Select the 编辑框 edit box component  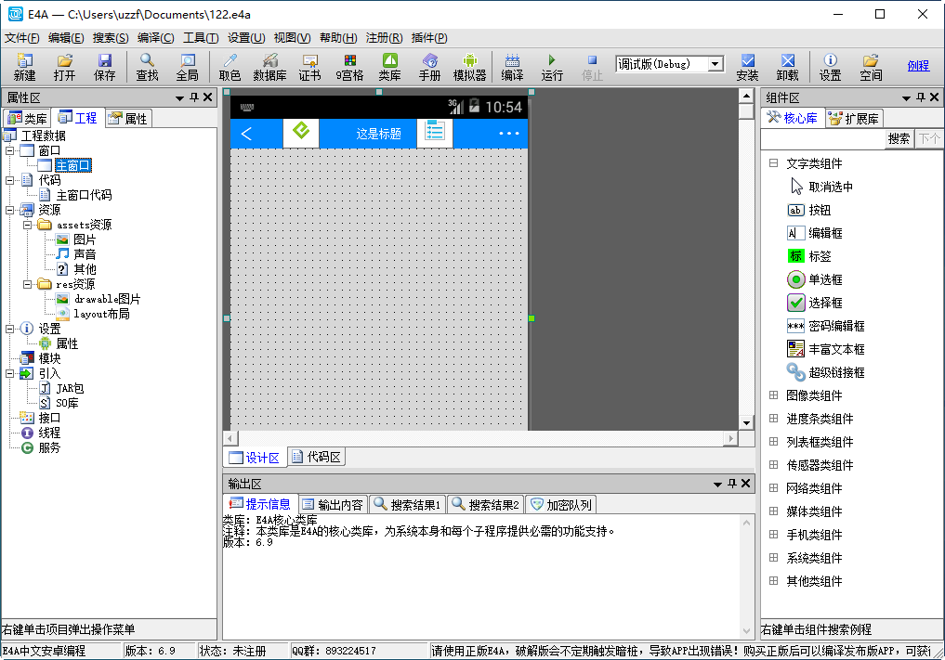[x=815, y=233]
